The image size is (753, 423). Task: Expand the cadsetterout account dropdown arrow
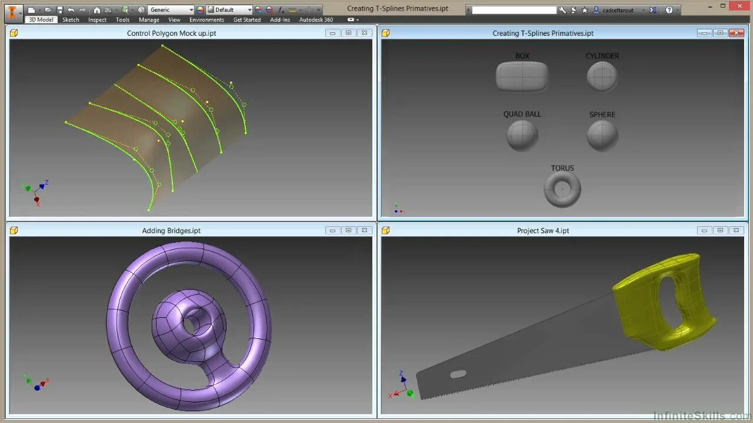point(643,11)
